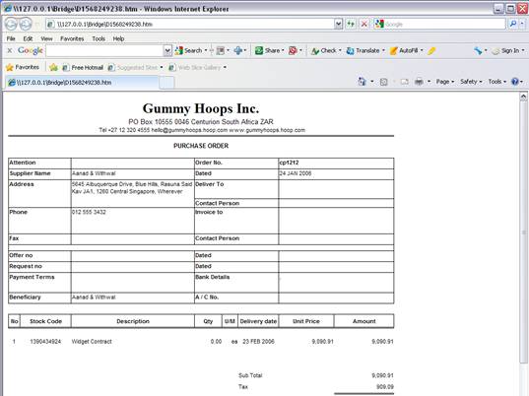Click the Google toolbar logo
529x396 pixels.
point(30,50)
